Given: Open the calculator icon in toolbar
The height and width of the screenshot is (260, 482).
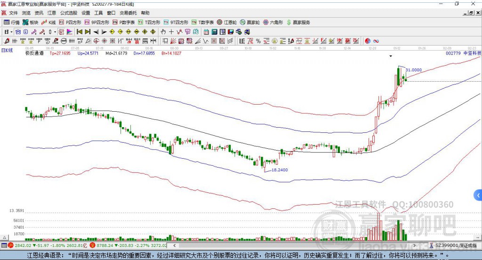Looking at the screenshot, I should coord(215,32).
